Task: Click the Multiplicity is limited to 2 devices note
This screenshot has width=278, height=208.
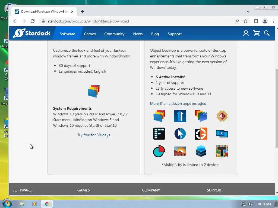Action: [x=190, y=165]
